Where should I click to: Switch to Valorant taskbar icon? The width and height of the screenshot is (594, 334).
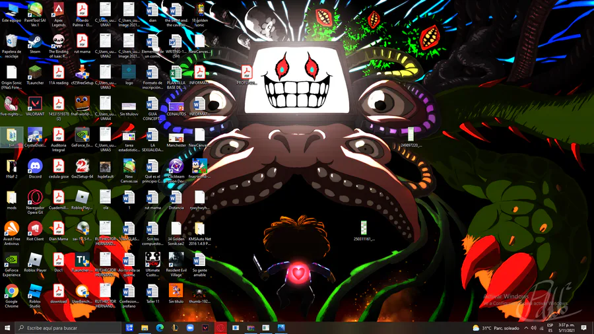coord(205,327)
